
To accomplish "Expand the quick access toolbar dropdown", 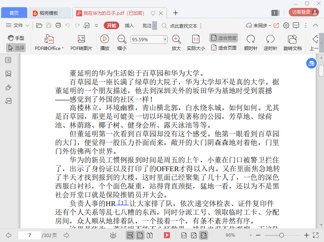I will pos(96,26).
